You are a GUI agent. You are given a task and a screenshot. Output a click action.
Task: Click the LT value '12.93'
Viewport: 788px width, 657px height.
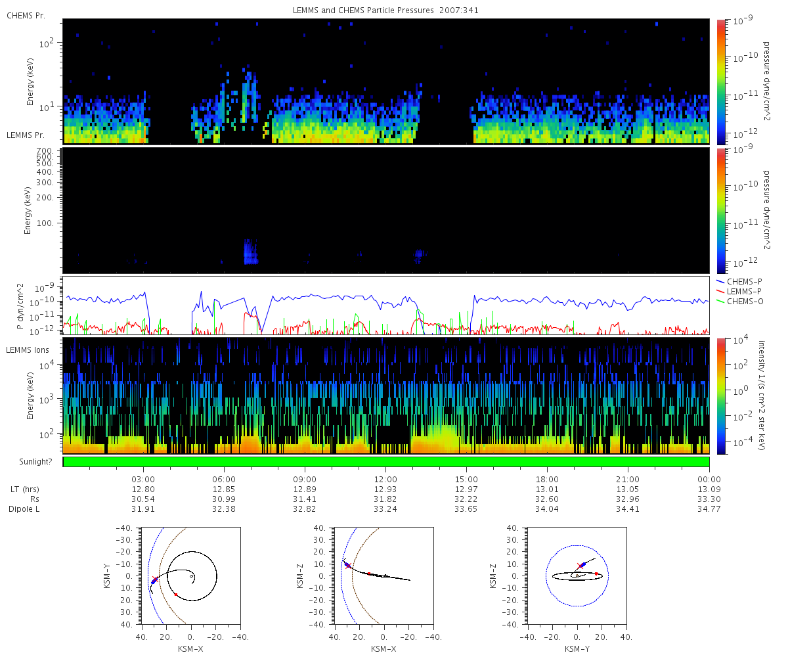[385, 489]
